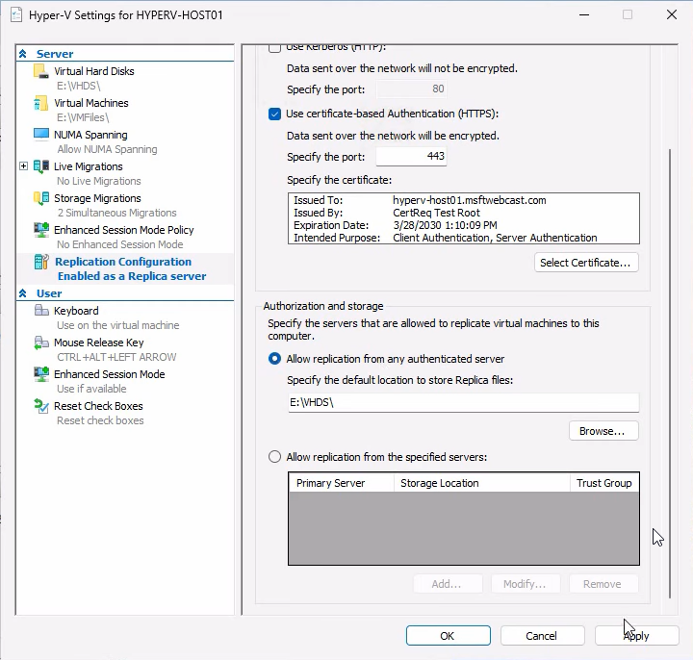Click the Live Migrations icon
693x660 pixels.
(41, 166)
